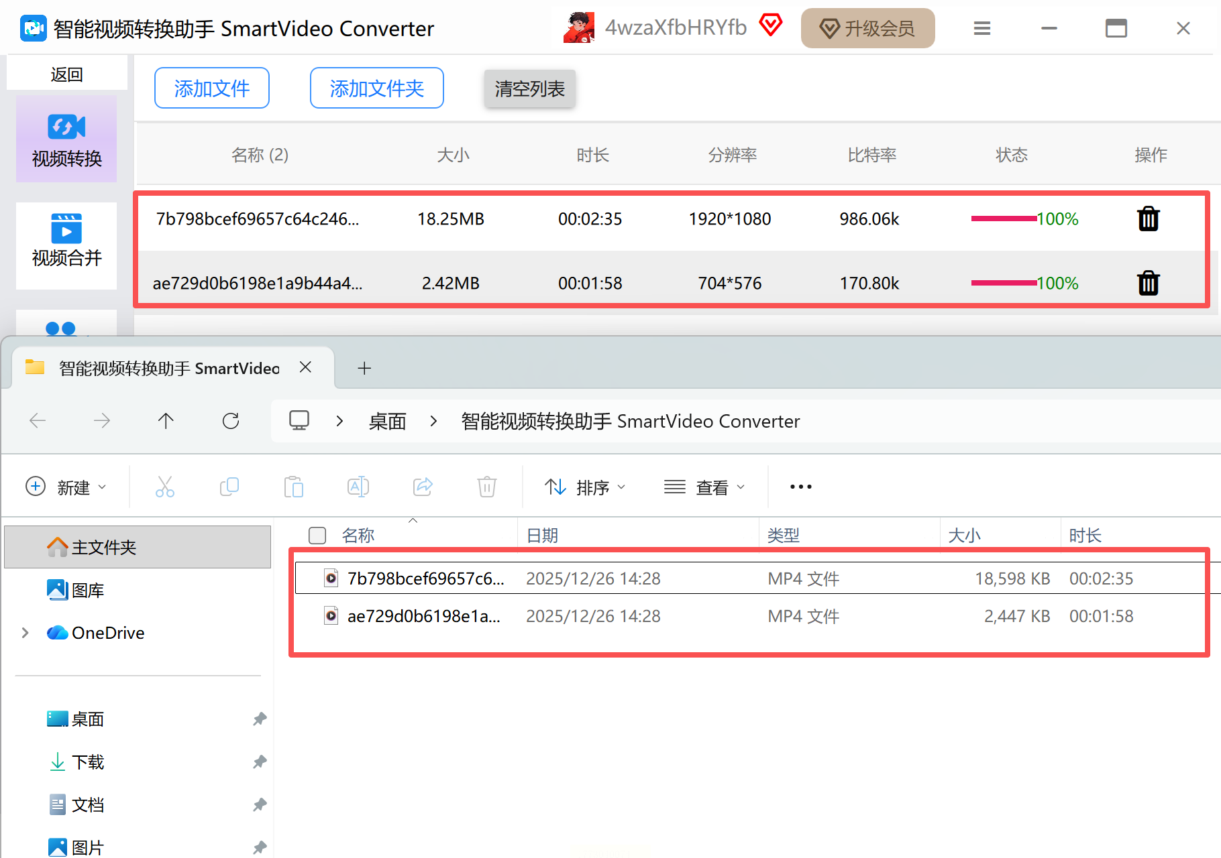Click the SmartVideo Converter app logo
Image resolution: width=1221 pixels, height=858 pixels.
pyautogui.click(x=34, y=28)
